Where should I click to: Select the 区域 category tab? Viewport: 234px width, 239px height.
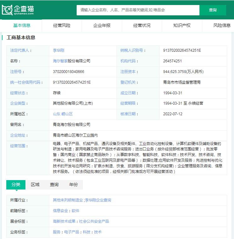35,184
